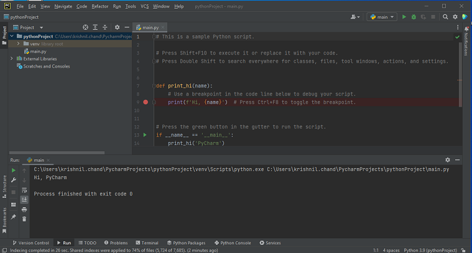Restore layout icon in Run panel

14,205
